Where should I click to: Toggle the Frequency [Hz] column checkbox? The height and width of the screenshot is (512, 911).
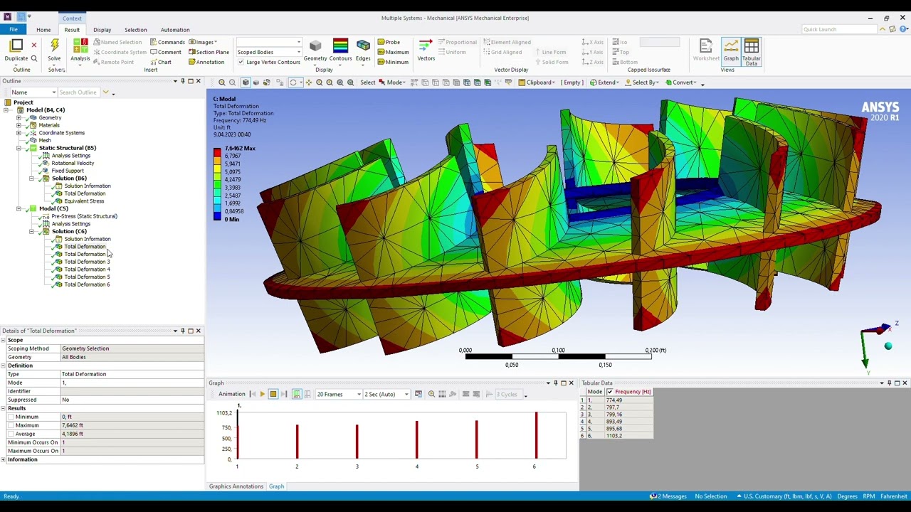tap(610, 392)
